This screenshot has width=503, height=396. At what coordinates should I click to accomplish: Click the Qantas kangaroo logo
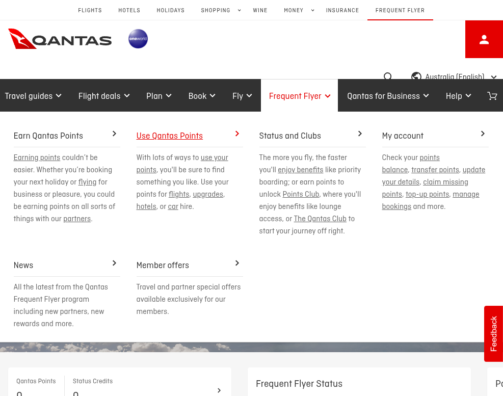pos(60,39)
